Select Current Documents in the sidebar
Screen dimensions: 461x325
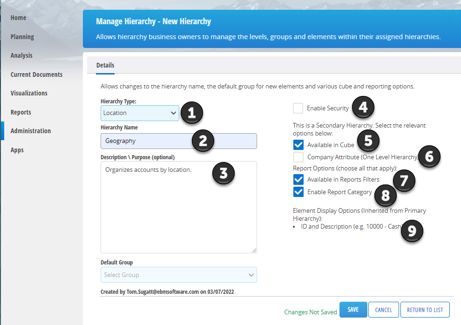[x=36, y=74]
